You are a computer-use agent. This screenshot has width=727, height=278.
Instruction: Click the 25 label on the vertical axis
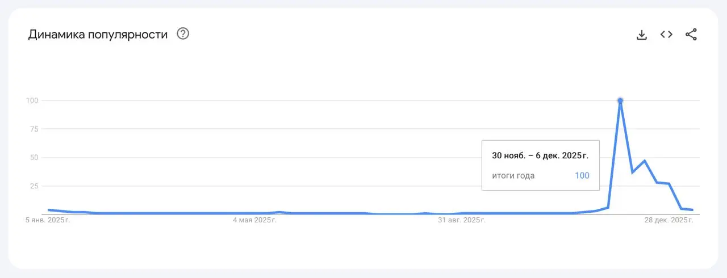[x=34, y=186]
